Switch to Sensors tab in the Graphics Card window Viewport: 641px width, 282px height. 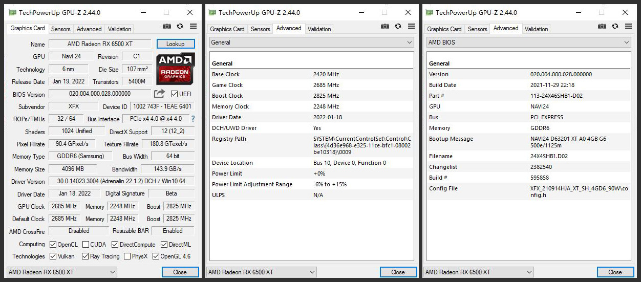(61, 29)
